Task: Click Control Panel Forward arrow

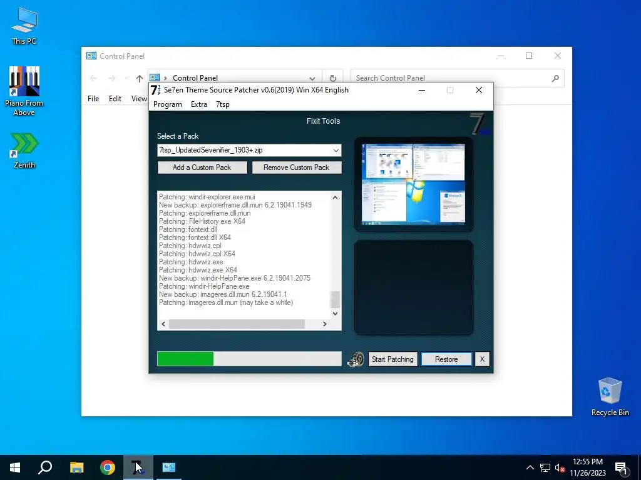Action: (111, 78)
